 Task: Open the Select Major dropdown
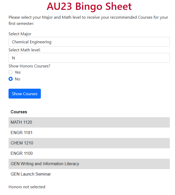pos(89,42)
